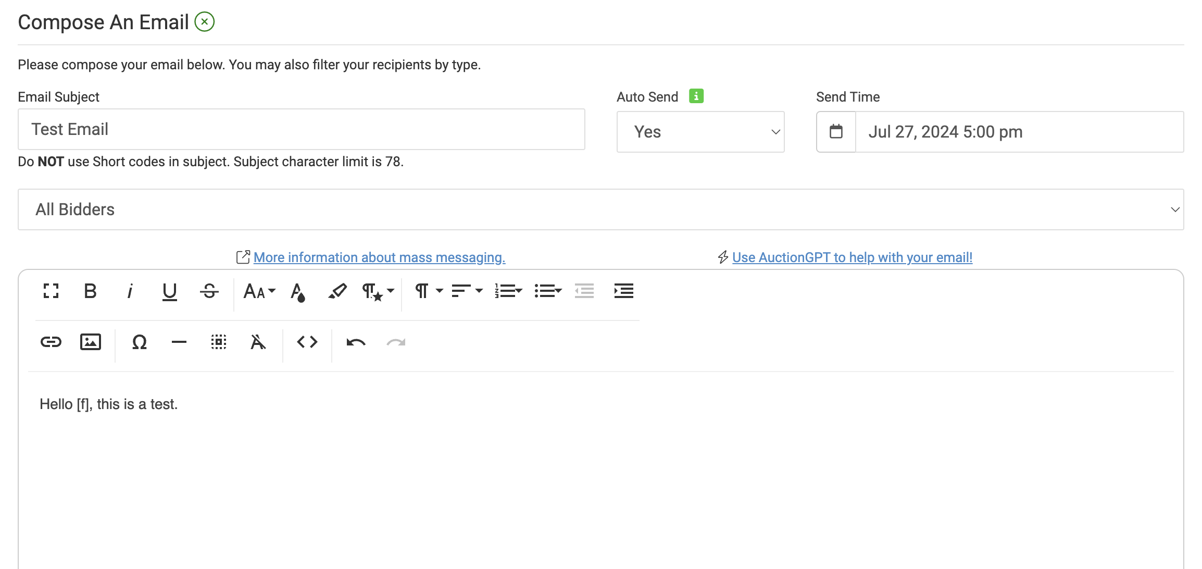
Task: Apply bold formatting
Action: click(90, 291)
